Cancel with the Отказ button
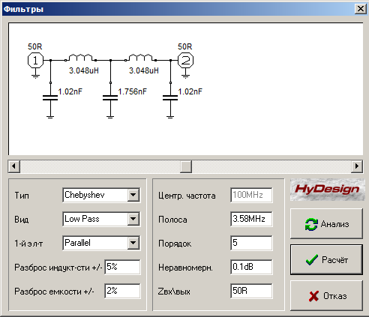Image resolution: width=369 pixels, height=317 pixels. tap(326, 296)
